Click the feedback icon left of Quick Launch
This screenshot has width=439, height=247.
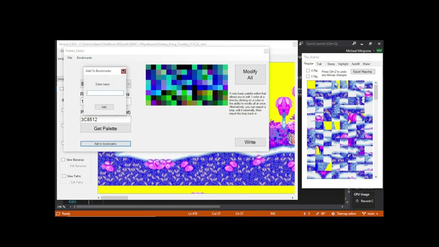click(x=301, y=44)
